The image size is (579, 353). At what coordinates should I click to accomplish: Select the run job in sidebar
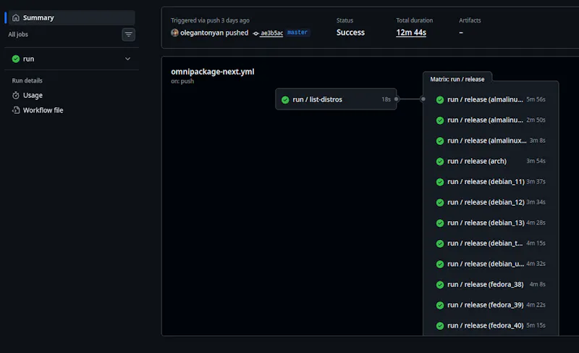[71, 59]
